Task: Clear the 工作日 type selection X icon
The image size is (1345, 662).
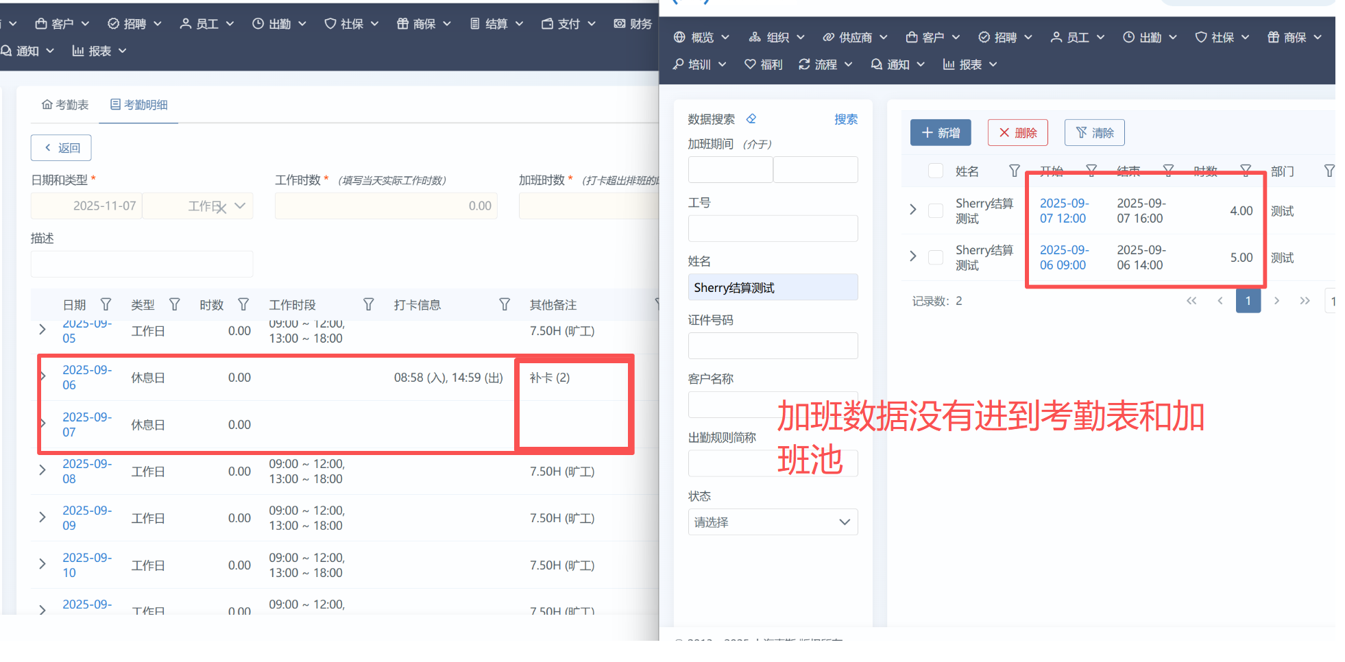Action: [x=221, y=208]
